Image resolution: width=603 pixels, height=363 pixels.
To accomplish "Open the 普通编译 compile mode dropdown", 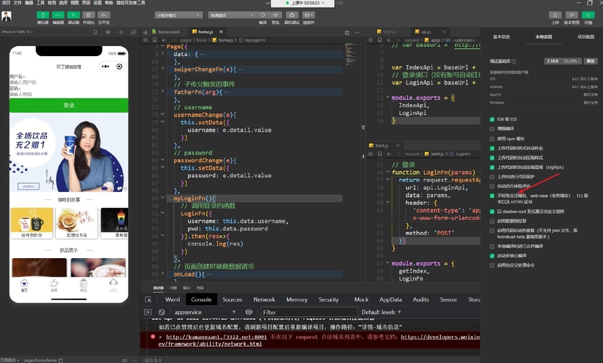I will (x=229, y=14).
